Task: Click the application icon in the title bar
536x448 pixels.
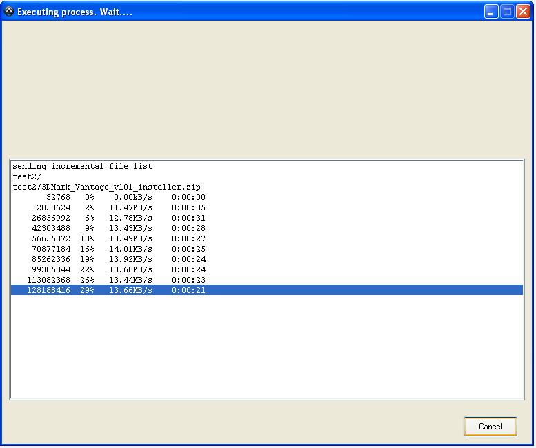Action: tap(9, 12)
